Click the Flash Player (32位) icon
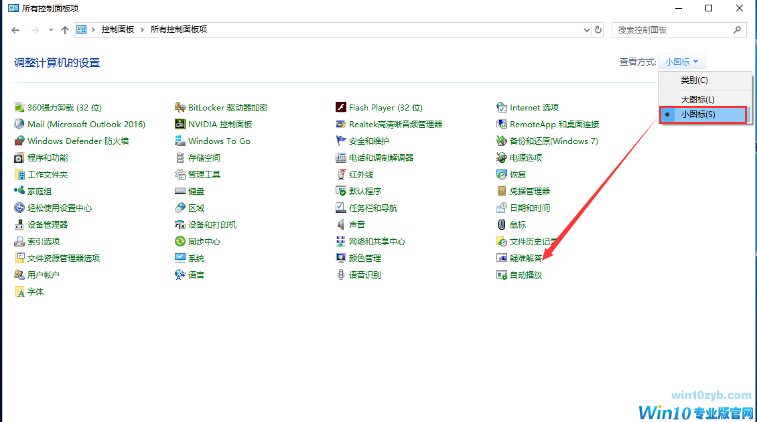The image size is (757, 422). pyautogui.click(x=341, y=107)
